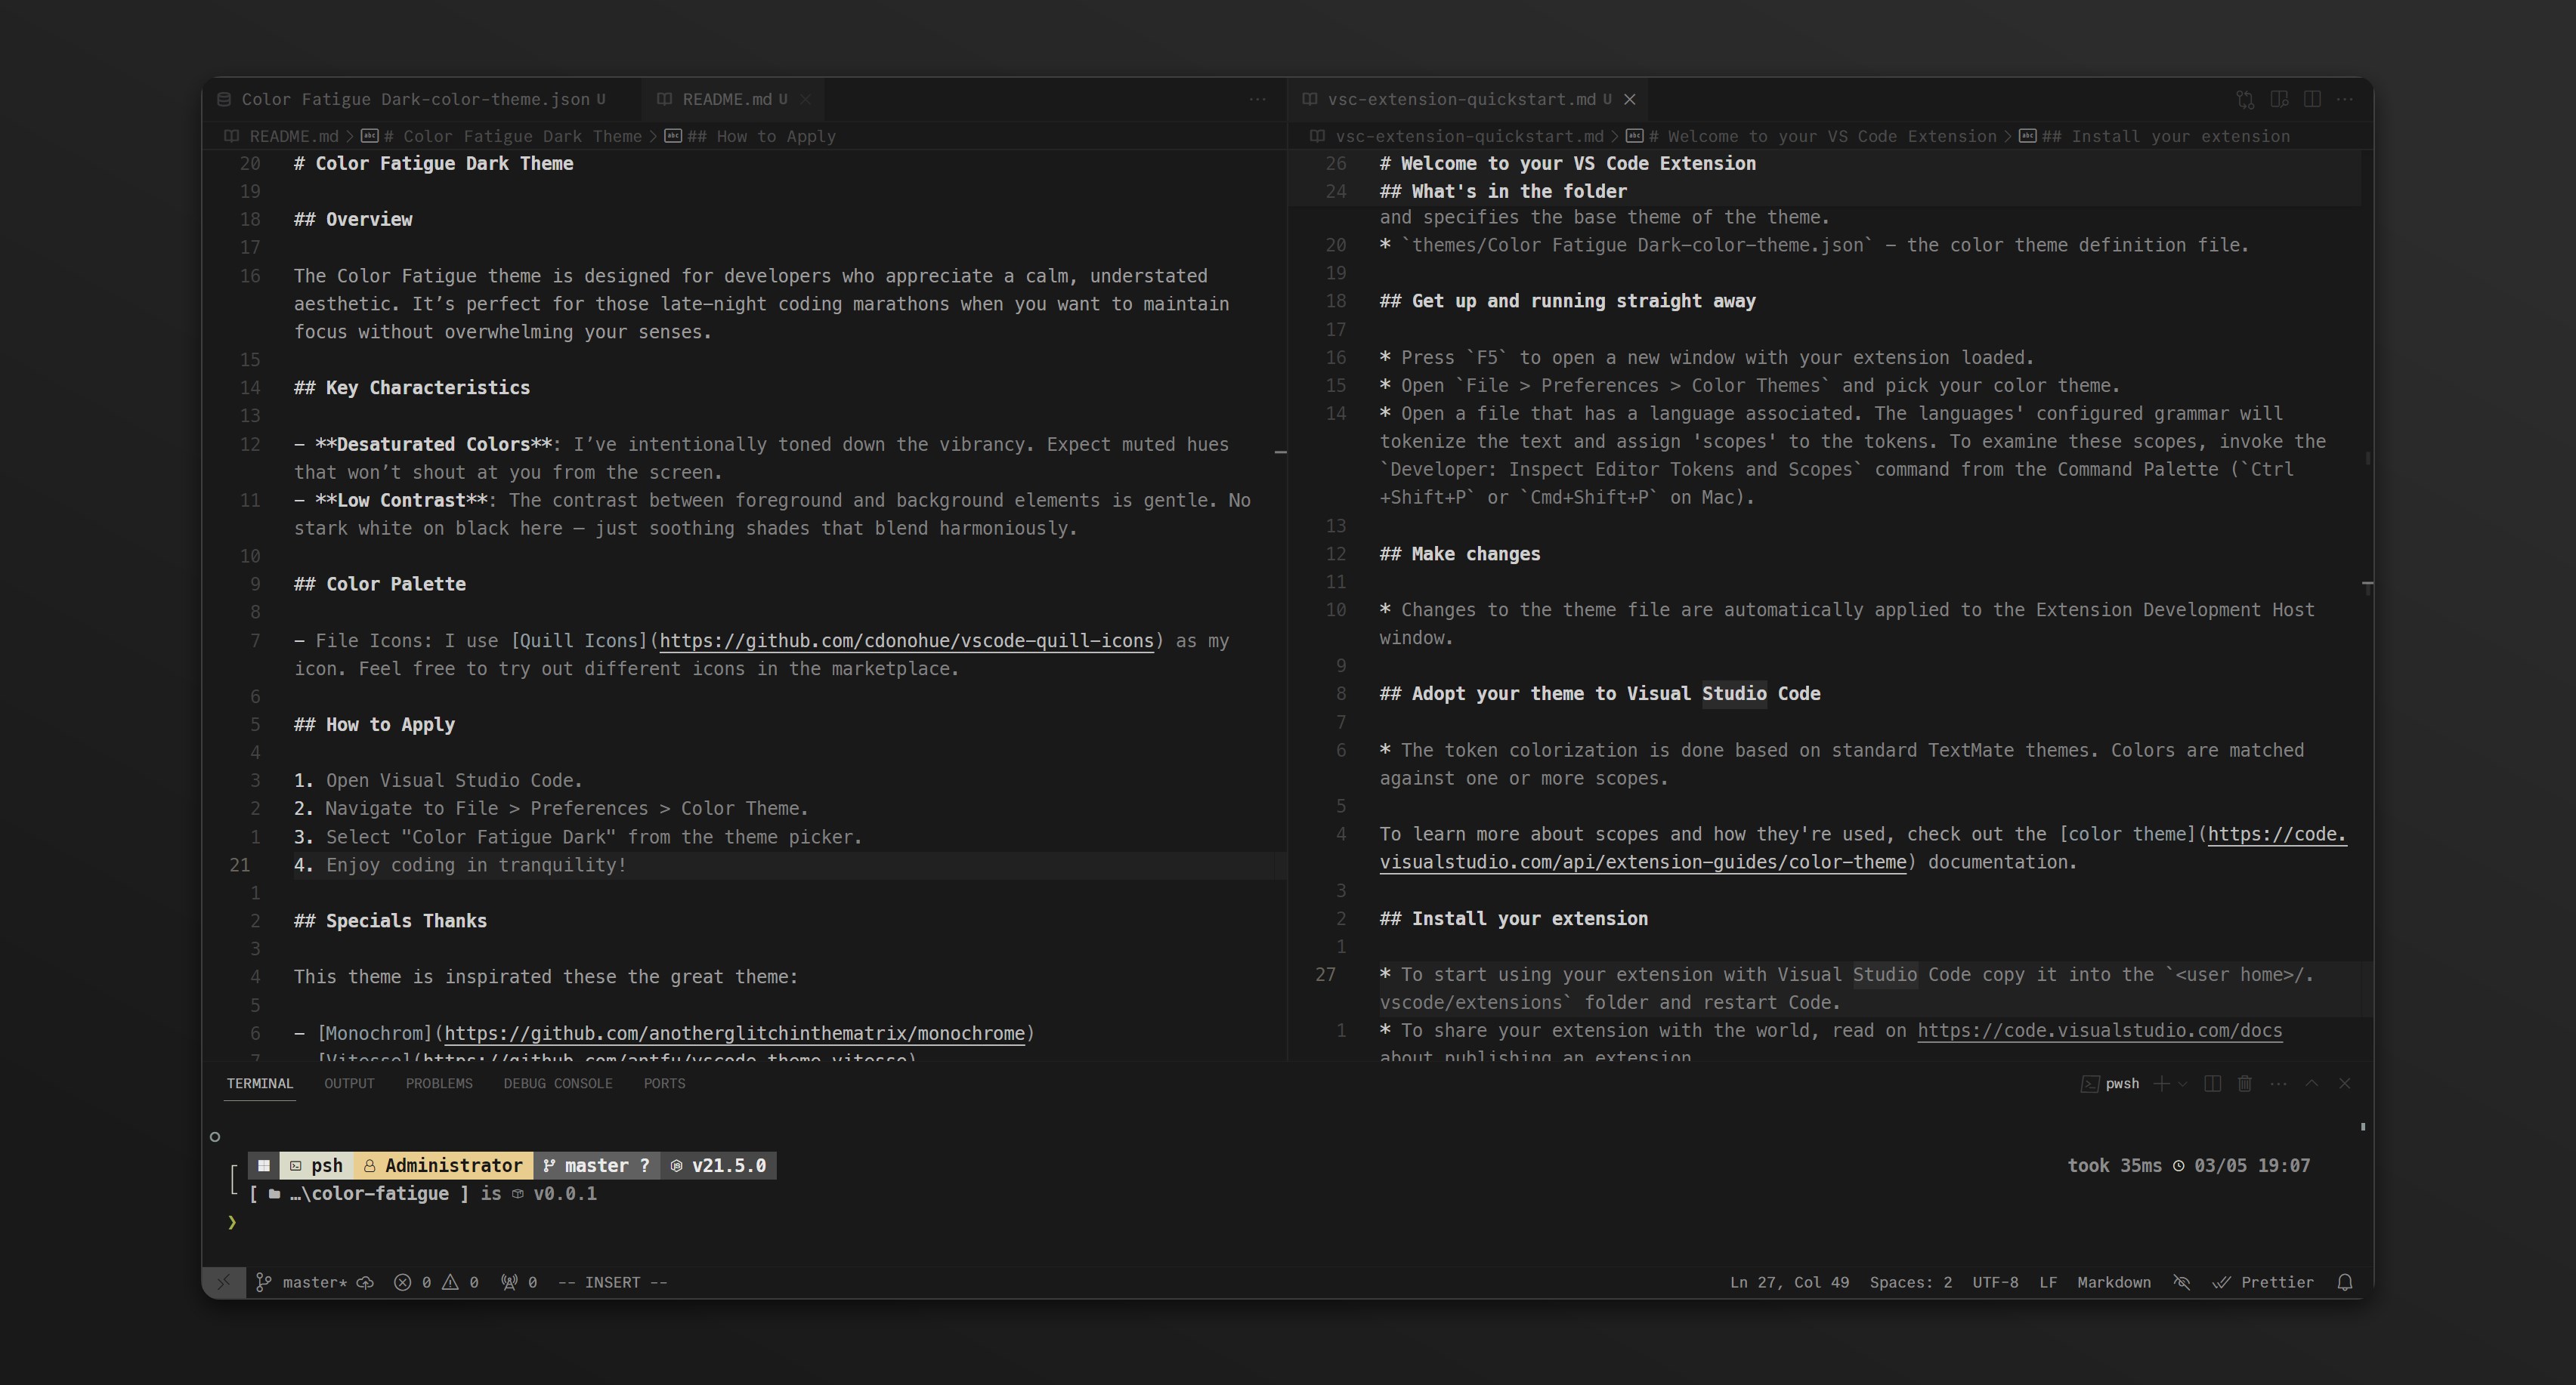
Task: Split the right editor group
Action: [2312, 99]
